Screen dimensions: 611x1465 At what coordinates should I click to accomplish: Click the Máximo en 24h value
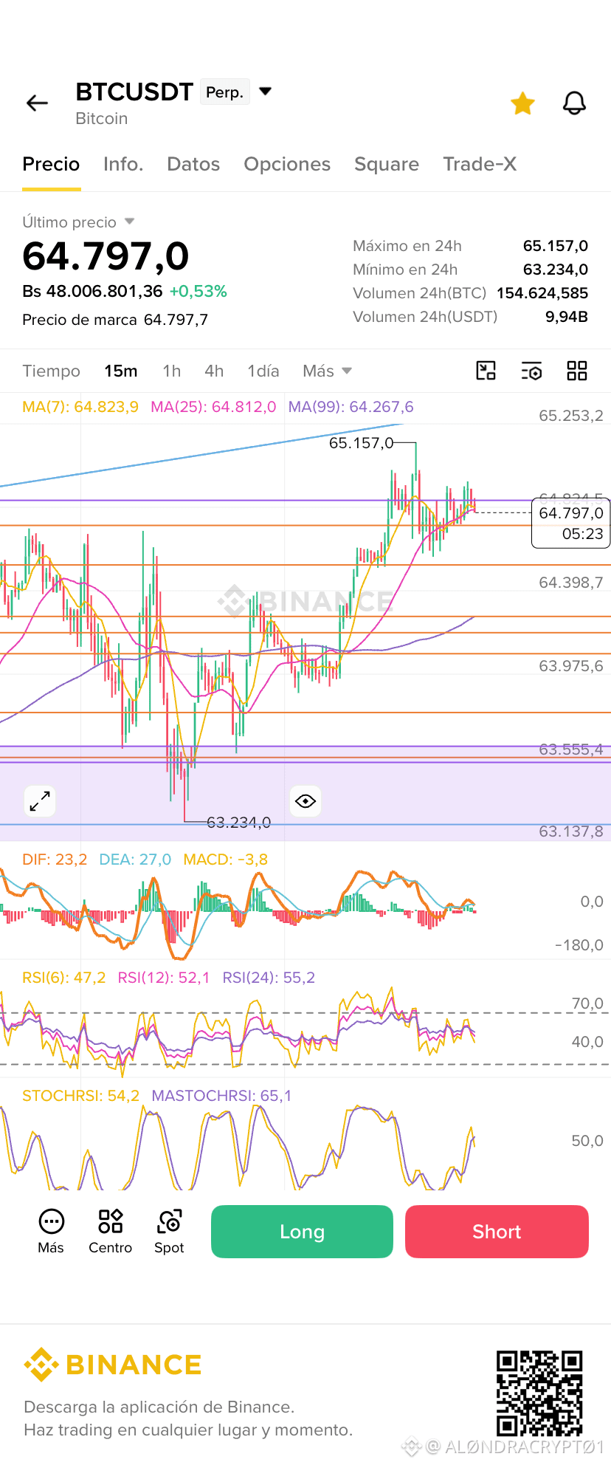(x=556, y=246)
